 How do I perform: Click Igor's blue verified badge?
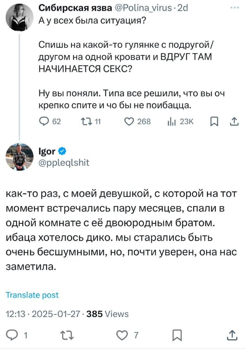[62, 150]
